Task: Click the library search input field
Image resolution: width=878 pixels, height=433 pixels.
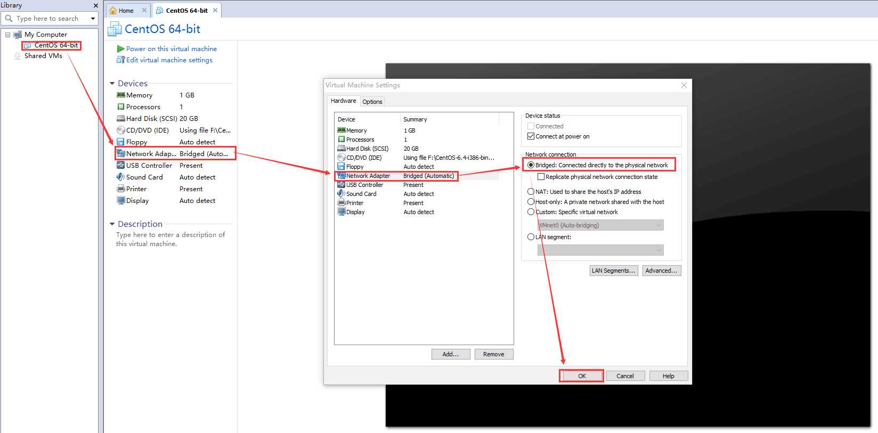Action: (x=51, y=19)
